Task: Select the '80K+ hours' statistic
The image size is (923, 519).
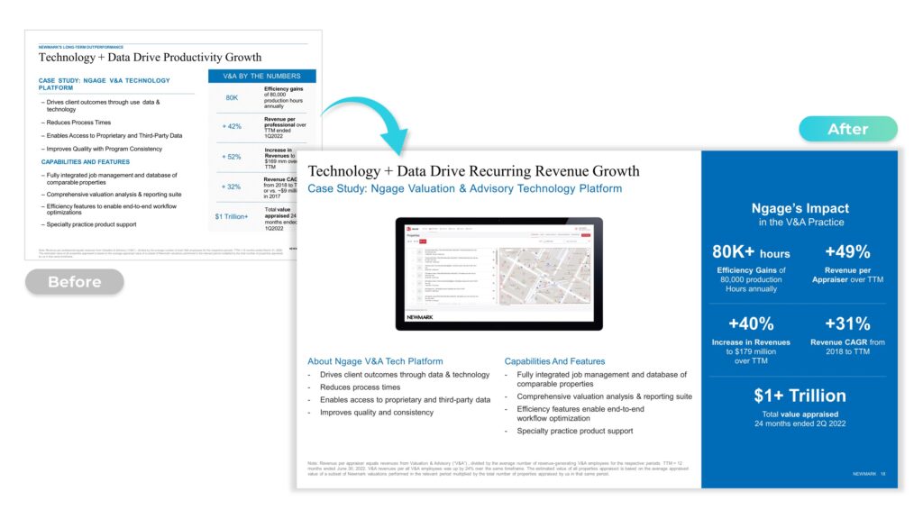Action: click(751, 253)
